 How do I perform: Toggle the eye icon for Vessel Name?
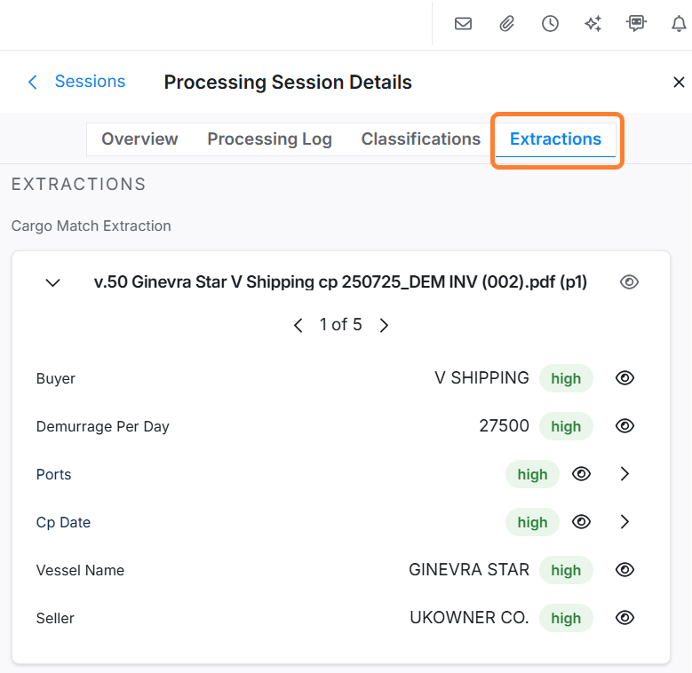(624, 570)
